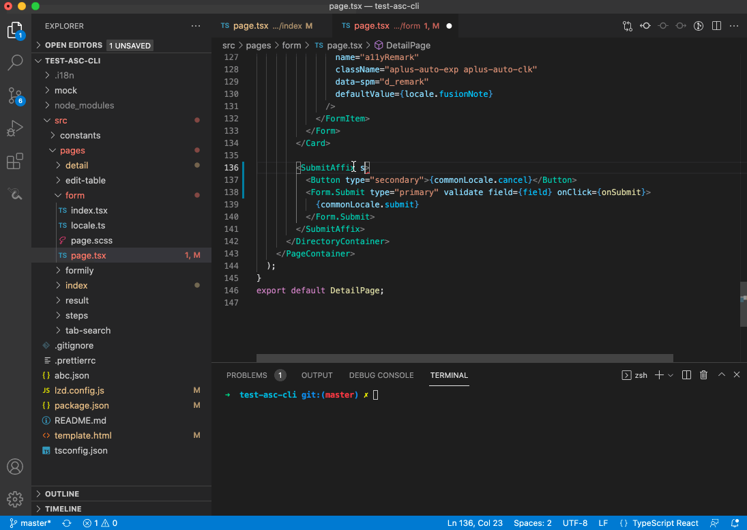747x530 pixels.
Task: Open lzd.config.js file
Action: pos(79,390)
